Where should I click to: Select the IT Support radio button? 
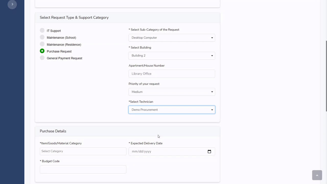42,30
